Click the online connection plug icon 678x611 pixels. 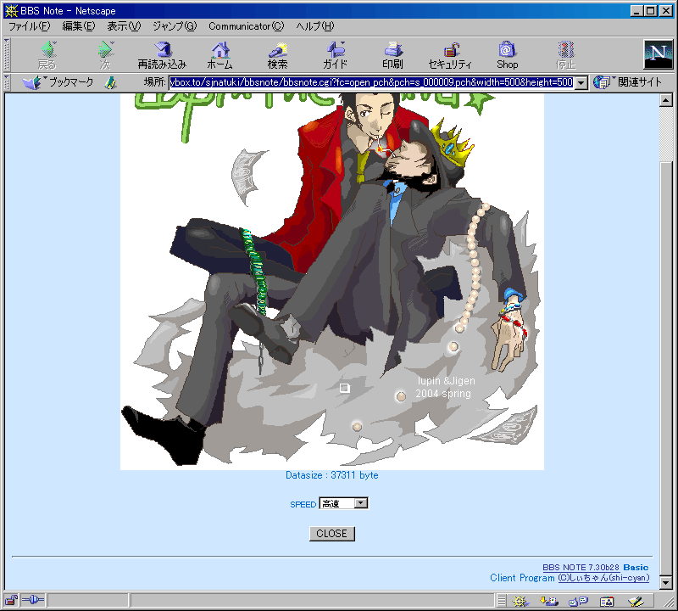pos(33,600)
